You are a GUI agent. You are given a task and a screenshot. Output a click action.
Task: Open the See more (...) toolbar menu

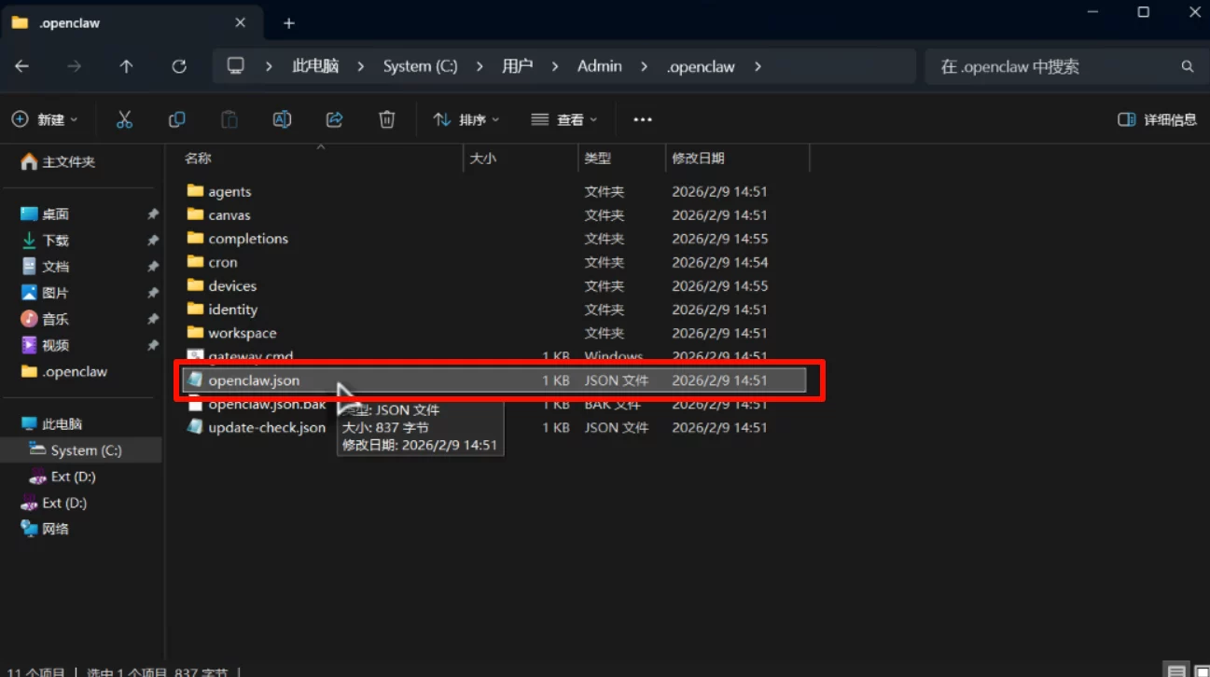pyautogui.click(x=642, y=119)
